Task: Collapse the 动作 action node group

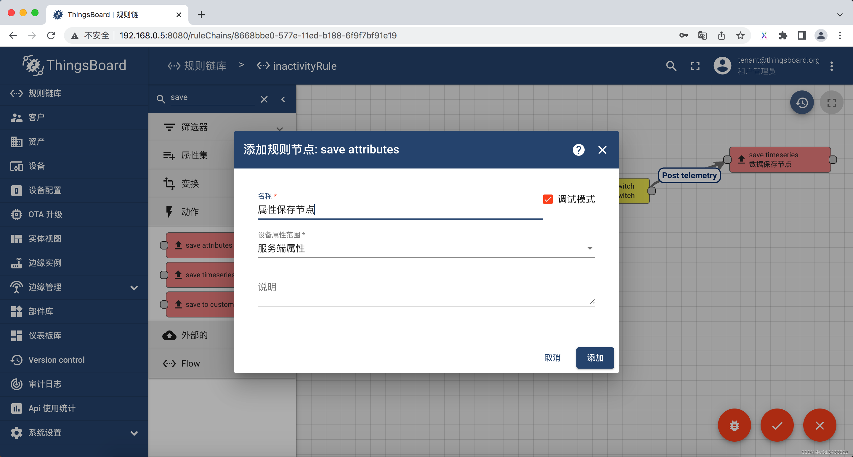Action: [191, 212]
